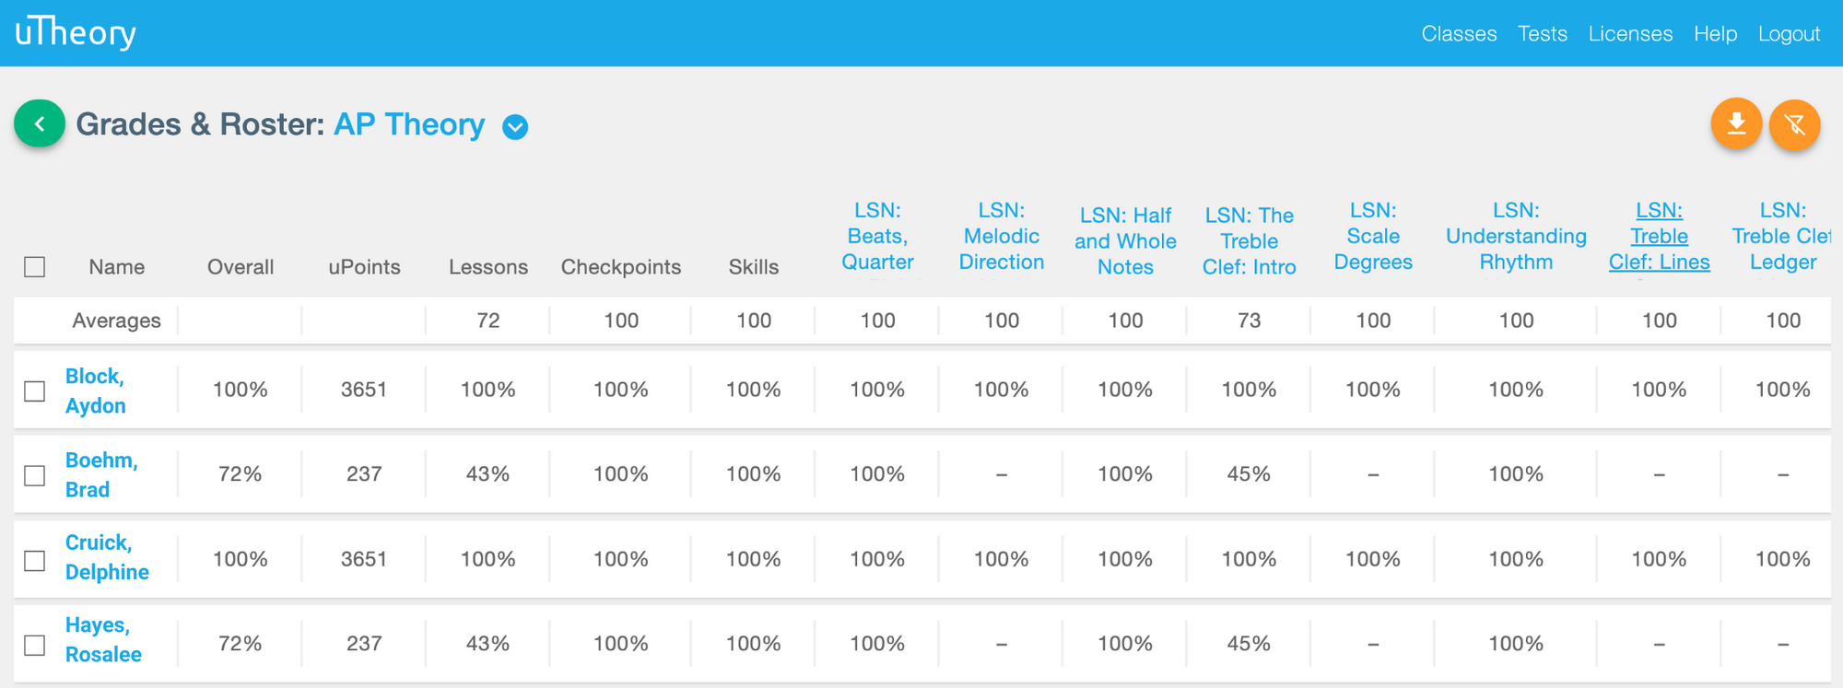Go to the Tests menu
Screen dimensions: 1843x688
(x=1543, y=34)
